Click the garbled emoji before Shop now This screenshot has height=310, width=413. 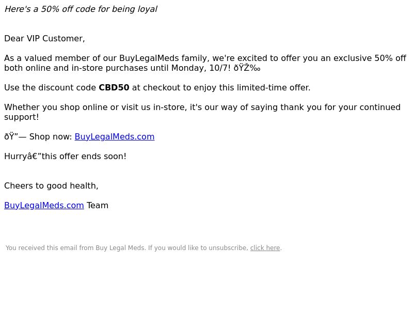click(x=15, y=136)
